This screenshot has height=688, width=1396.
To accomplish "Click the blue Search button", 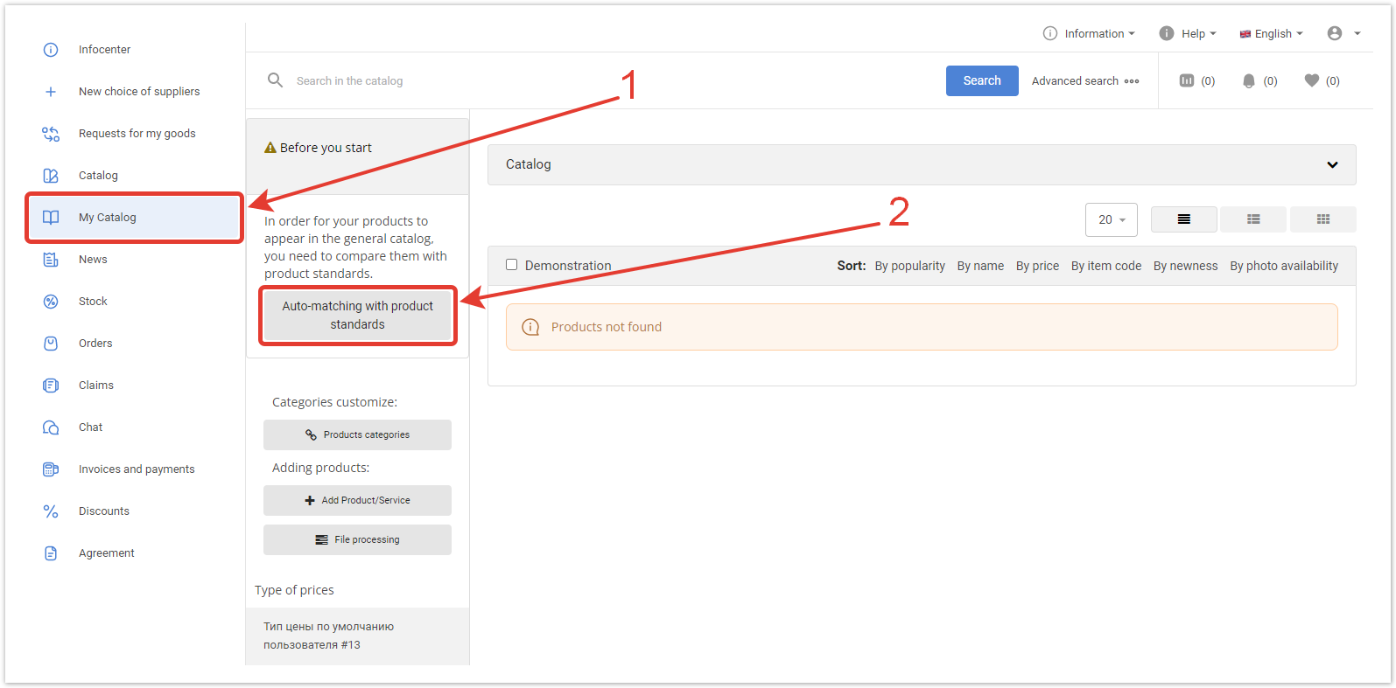I will (x=982, y=80).
